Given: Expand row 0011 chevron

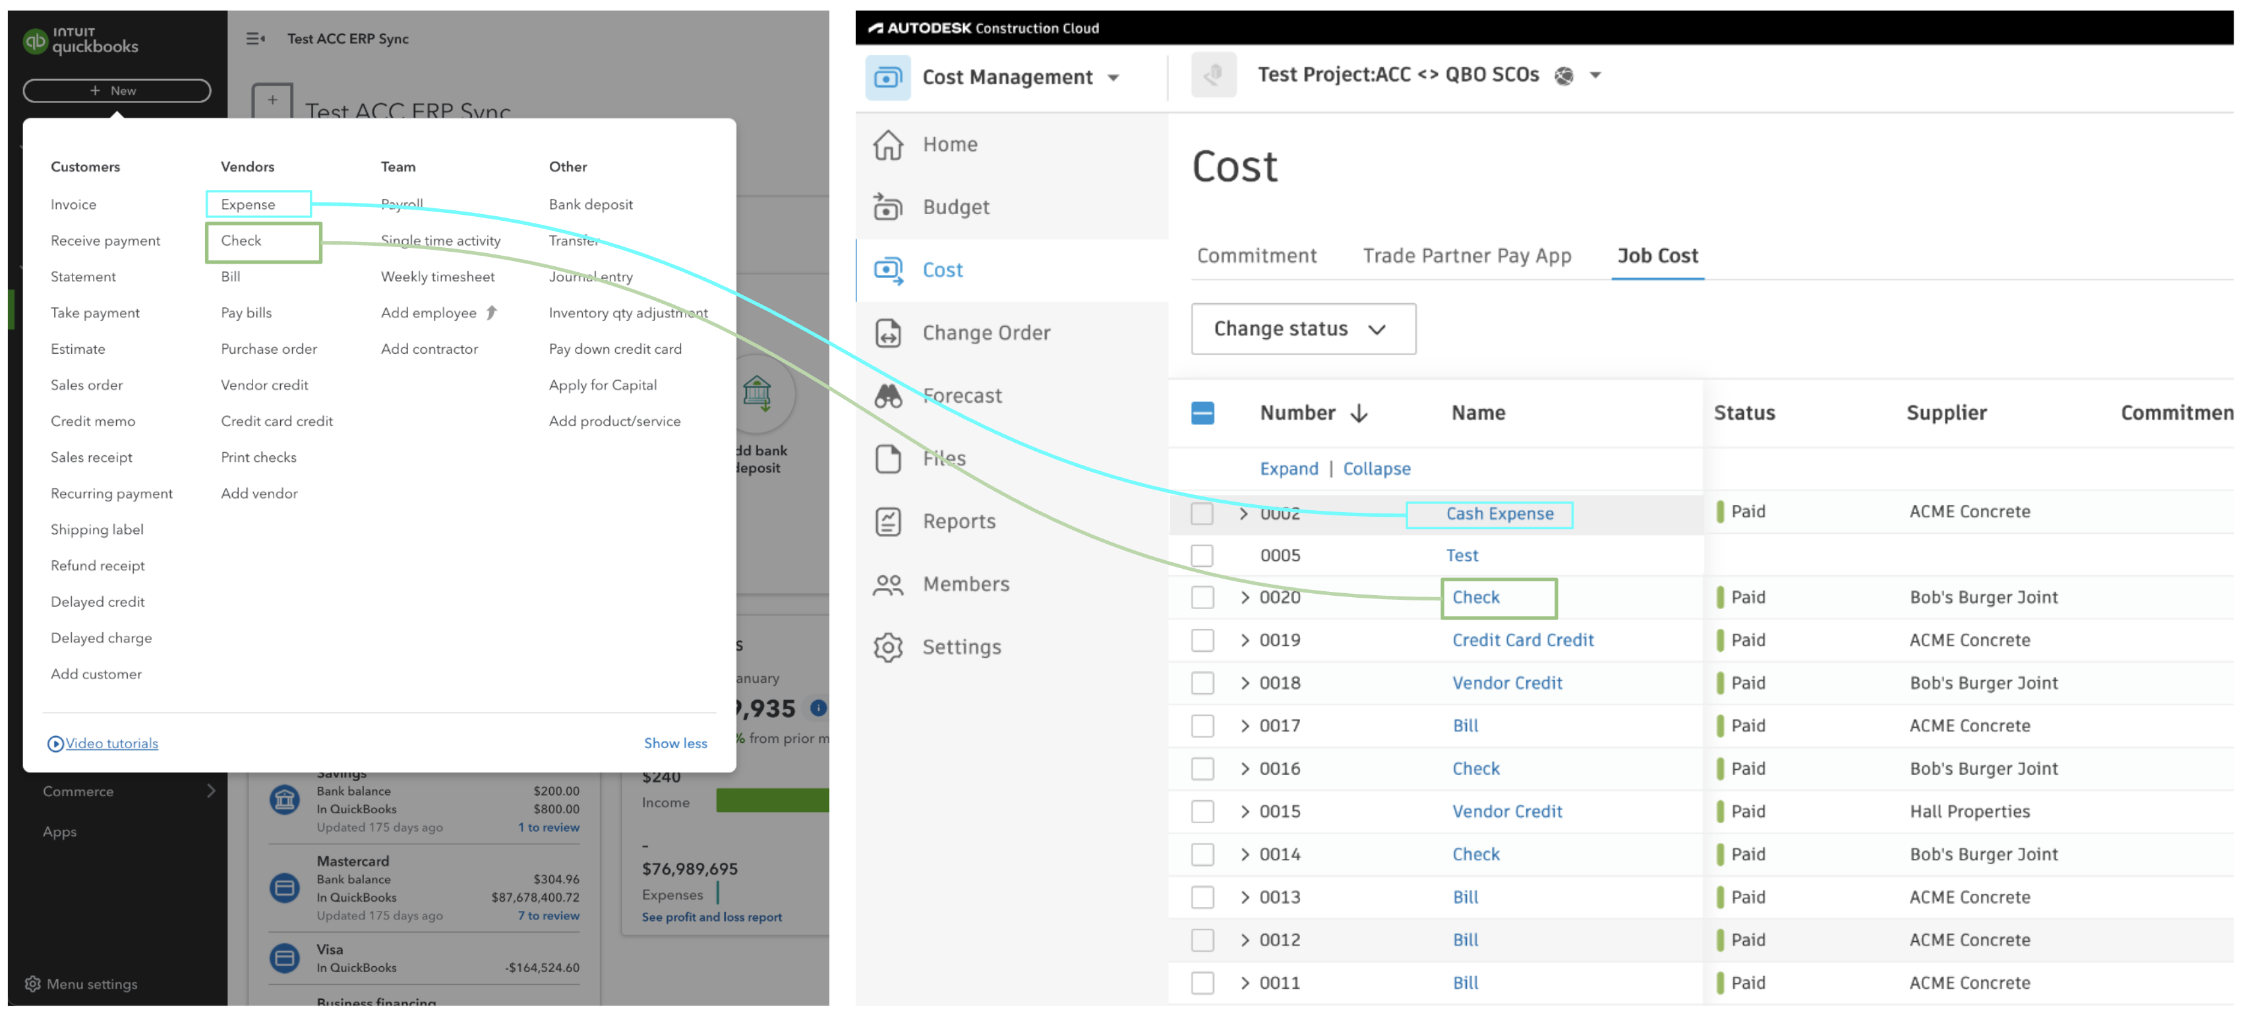Looking at the screenshot, I should click(x=1244, y=983).
